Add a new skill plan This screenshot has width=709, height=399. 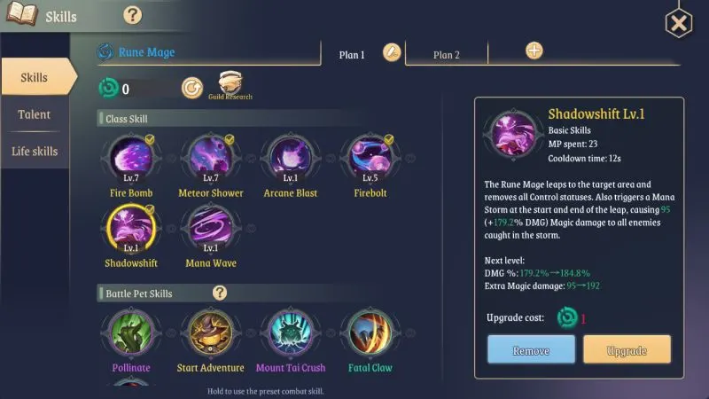[534, 51]
